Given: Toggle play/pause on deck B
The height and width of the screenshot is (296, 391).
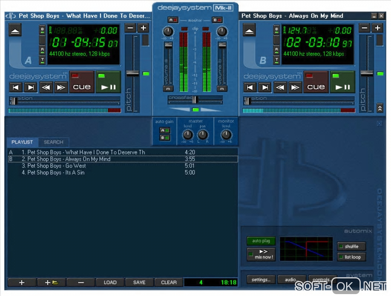Looking at the screenshot, I should (x=343, y=82).
